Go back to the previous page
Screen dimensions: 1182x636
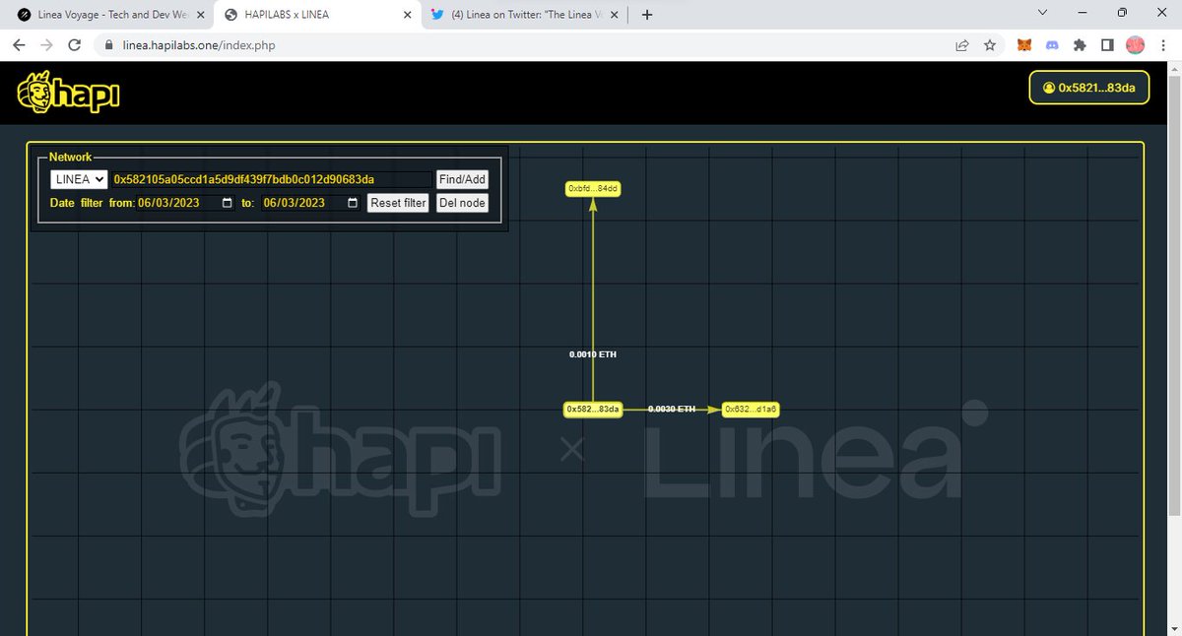point(20,45)
